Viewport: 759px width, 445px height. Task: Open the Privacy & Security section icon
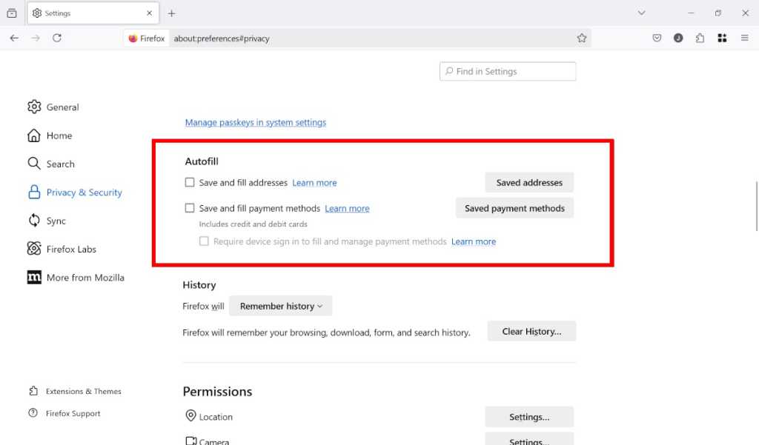click(34, 192)
